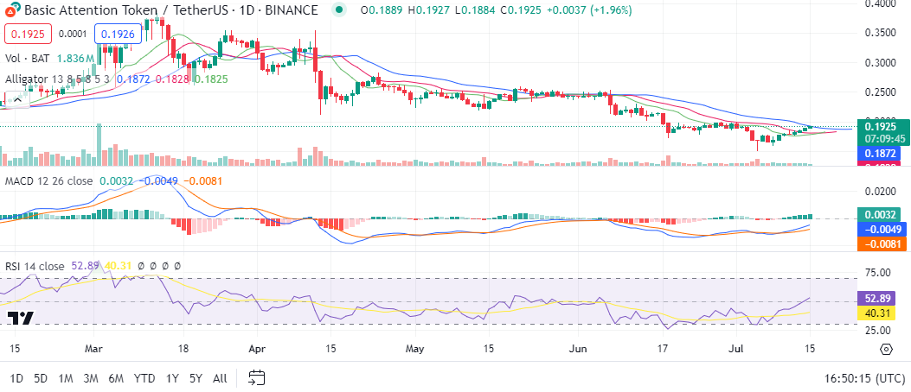Select the 6M time range
The image size is (911, 392).
116,379
